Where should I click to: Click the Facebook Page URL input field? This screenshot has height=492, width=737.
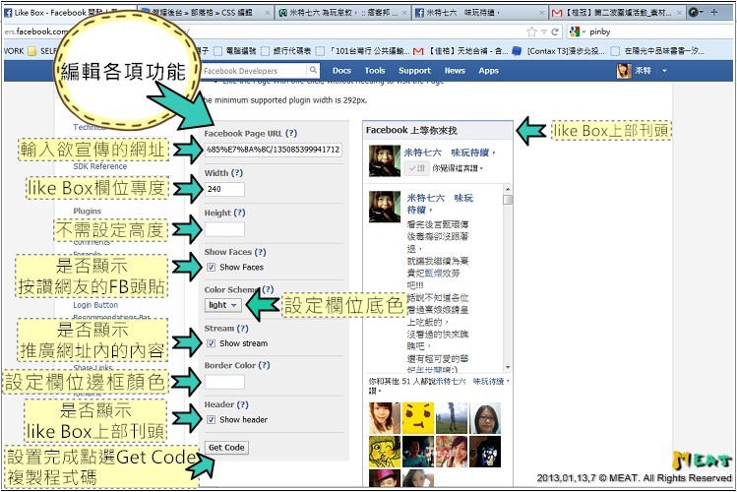click(274, 150)
